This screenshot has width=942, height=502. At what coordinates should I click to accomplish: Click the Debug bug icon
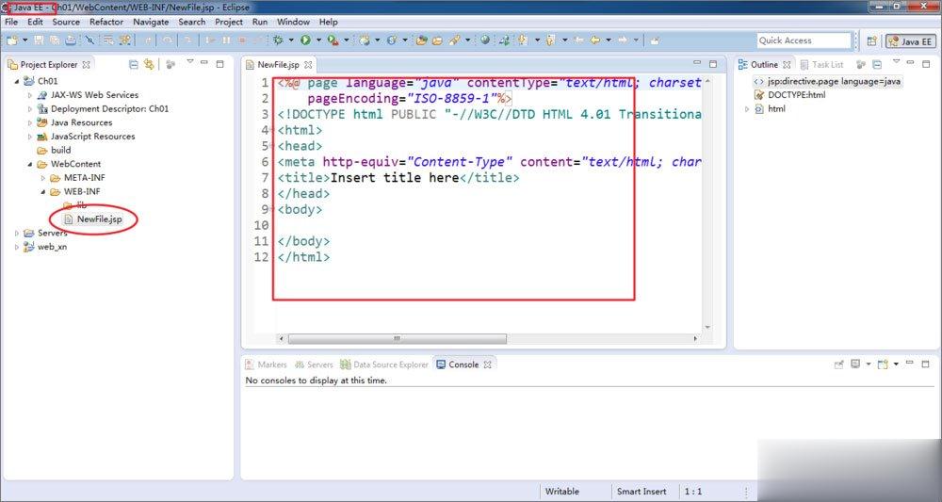tap(278, 40)
